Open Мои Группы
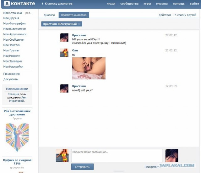This screenshot has height=173, width=201. point(11,50)
